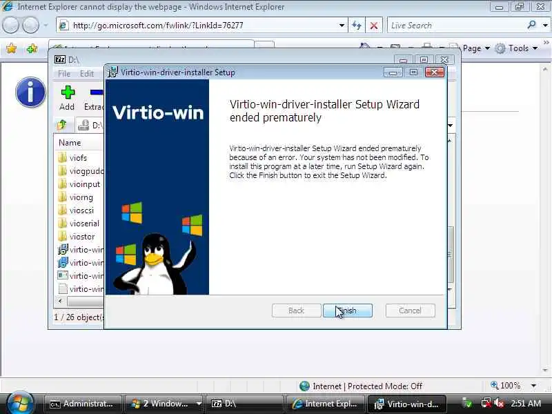Click the blue information icon on page

click(30, 92)
